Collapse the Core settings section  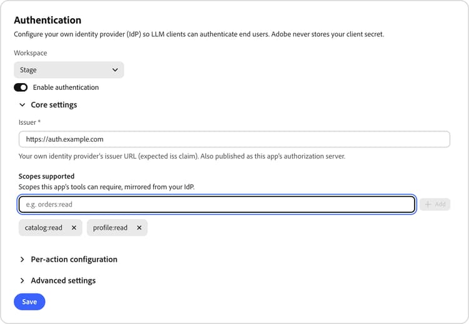point(48,105)
